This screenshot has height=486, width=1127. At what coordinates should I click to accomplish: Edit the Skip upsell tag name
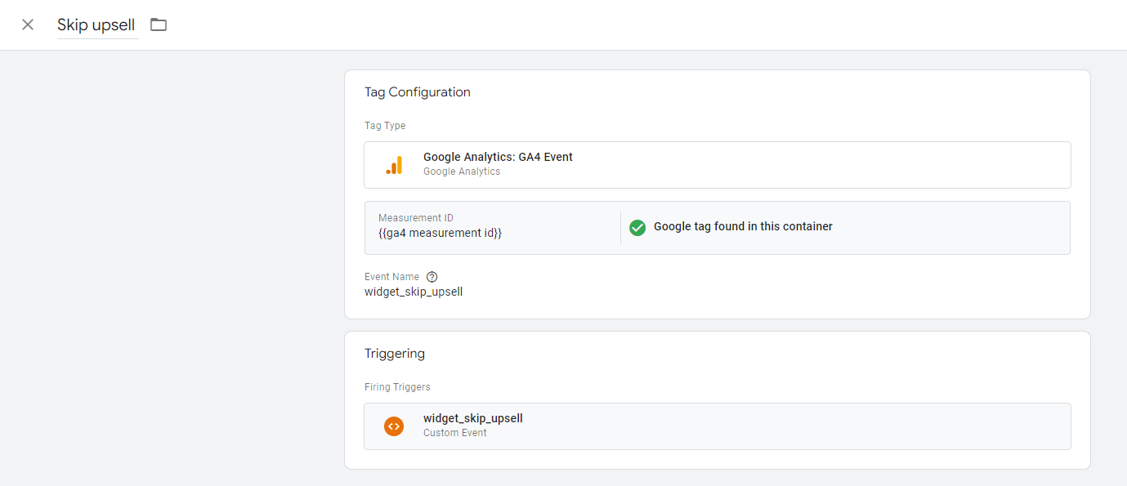coord(97,25)
